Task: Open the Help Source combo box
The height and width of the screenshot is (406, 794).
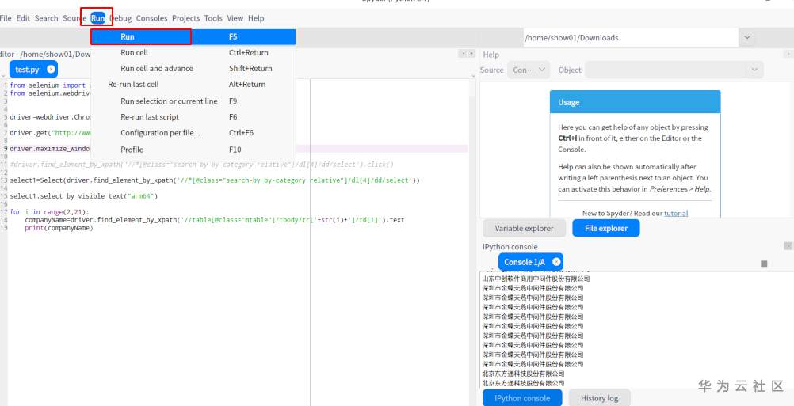Action: pyautogui.click(x=529, y=70)
